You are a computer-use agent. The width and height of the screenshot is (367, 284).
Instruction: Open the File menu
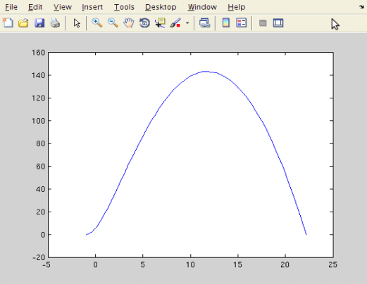[11, 7]
